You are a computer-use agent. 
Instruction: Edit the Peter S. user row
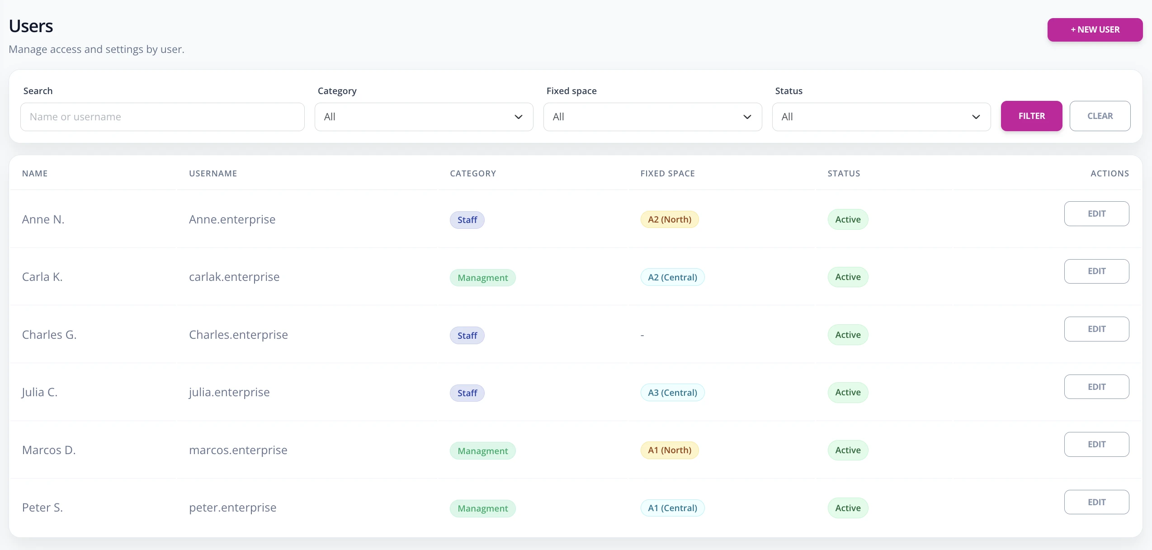pos(1096,503)
